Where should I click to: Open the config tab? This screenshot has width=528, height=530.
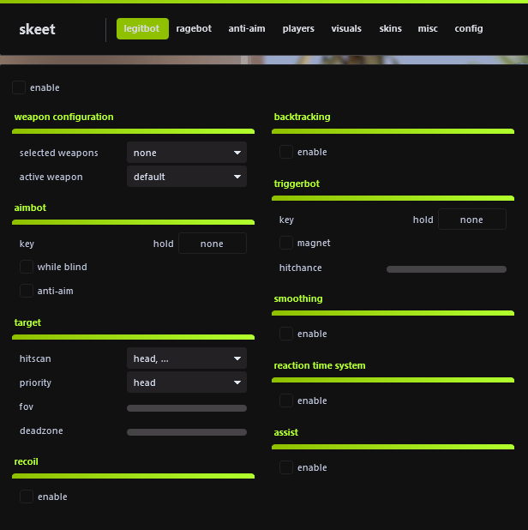(x=469, y=29)
